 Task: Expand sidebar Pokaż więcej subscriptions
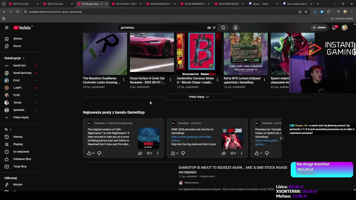click(21, 117)
